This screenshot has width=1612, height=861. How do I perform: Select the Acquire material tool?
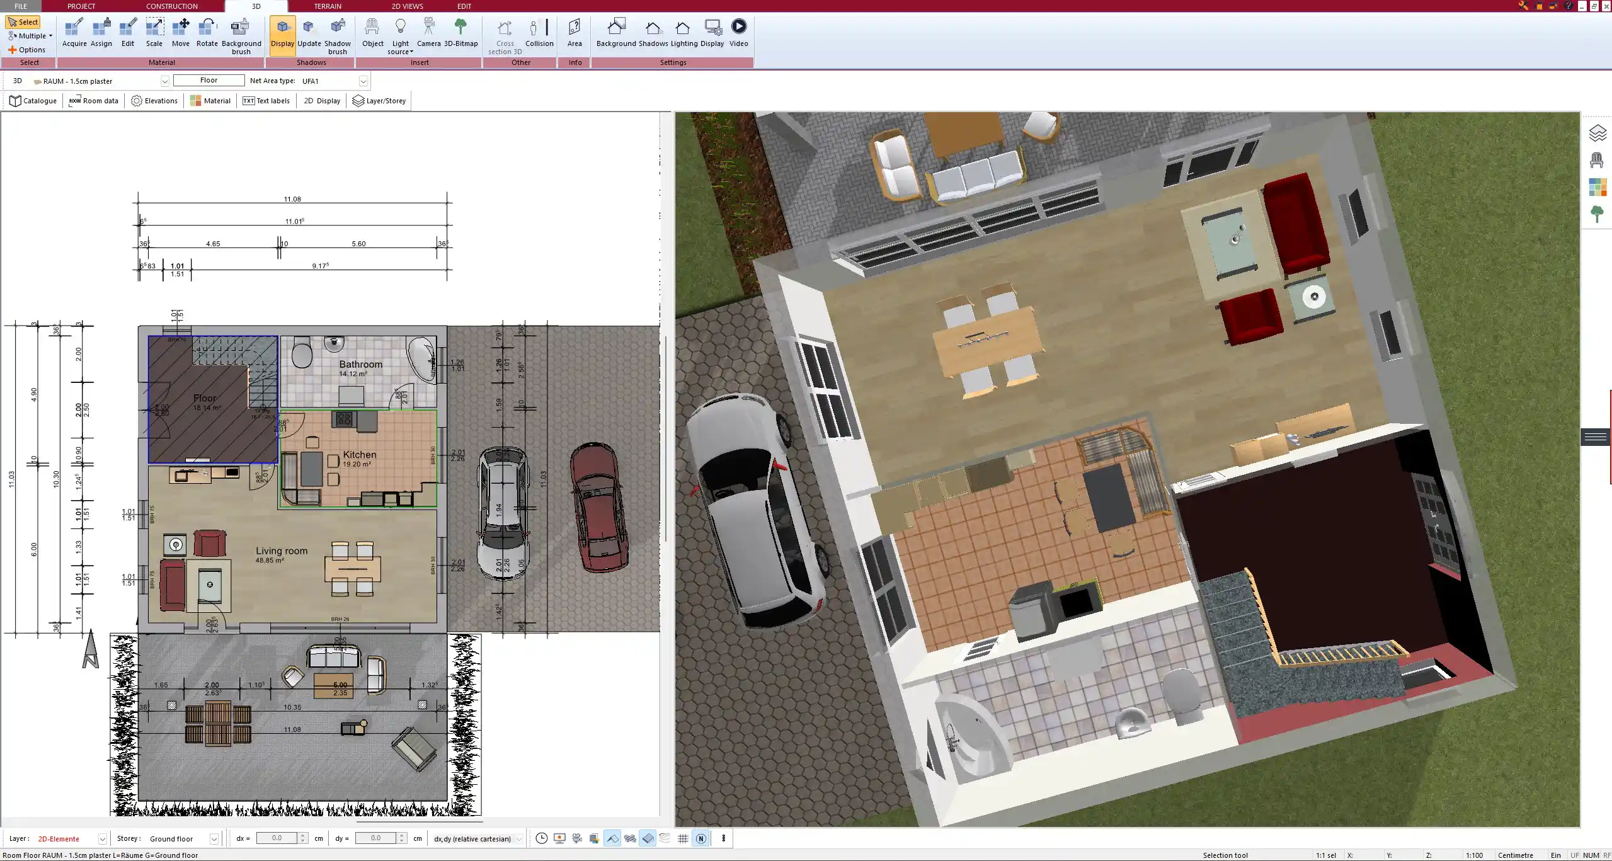point(74,31)
